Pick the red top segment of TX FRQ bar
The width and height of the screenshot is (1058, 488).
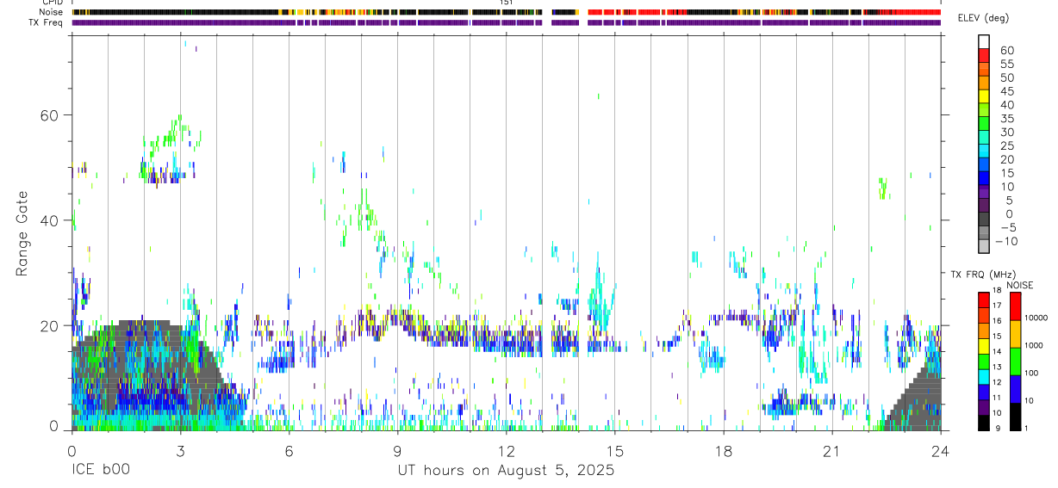(983, 299)
